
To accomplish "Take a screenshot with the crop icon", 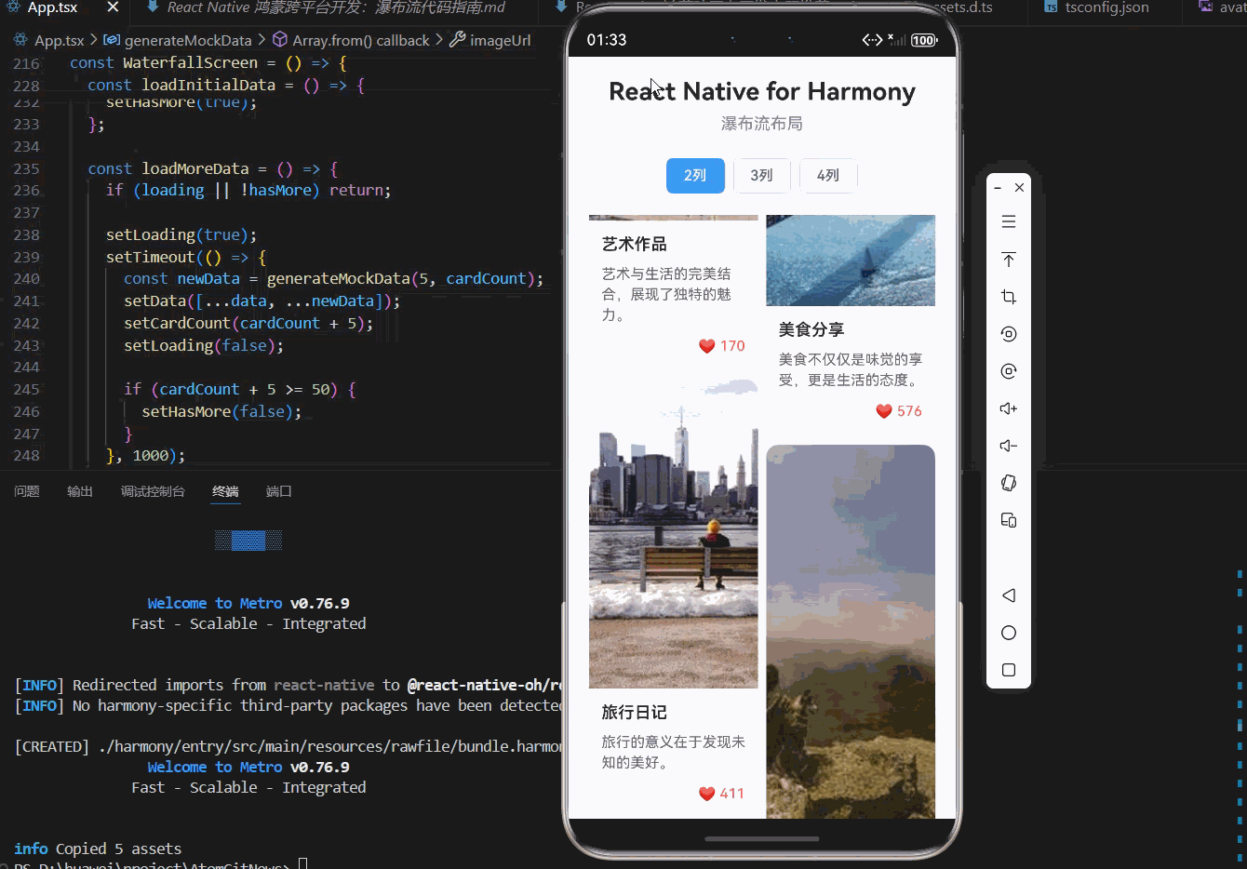I will [1009, 297].
